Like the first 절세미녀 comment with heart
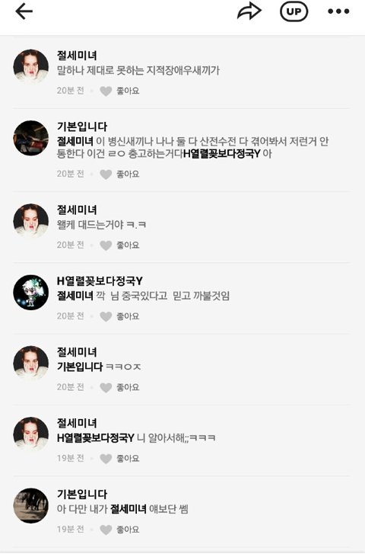This screenshot has height=554, width=365. pyautogui.click(x=106, y=91)
